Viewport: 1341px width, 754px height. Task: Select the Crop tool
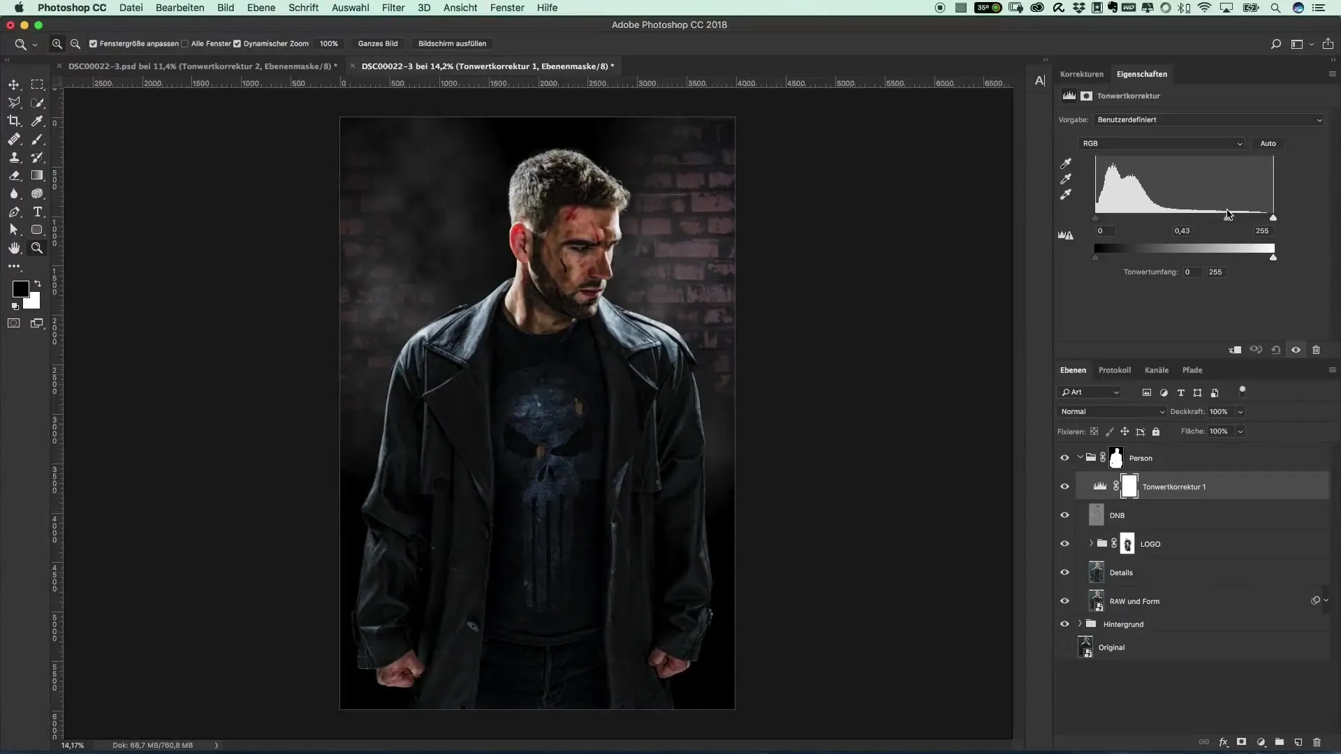tap(14, 121)
